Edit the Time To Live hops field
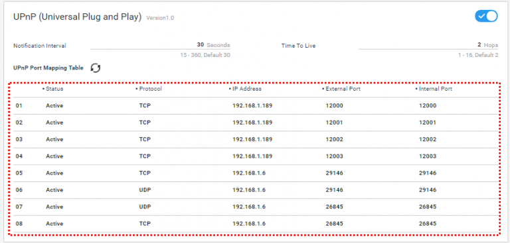510x243 pixels. coord(428,46)
